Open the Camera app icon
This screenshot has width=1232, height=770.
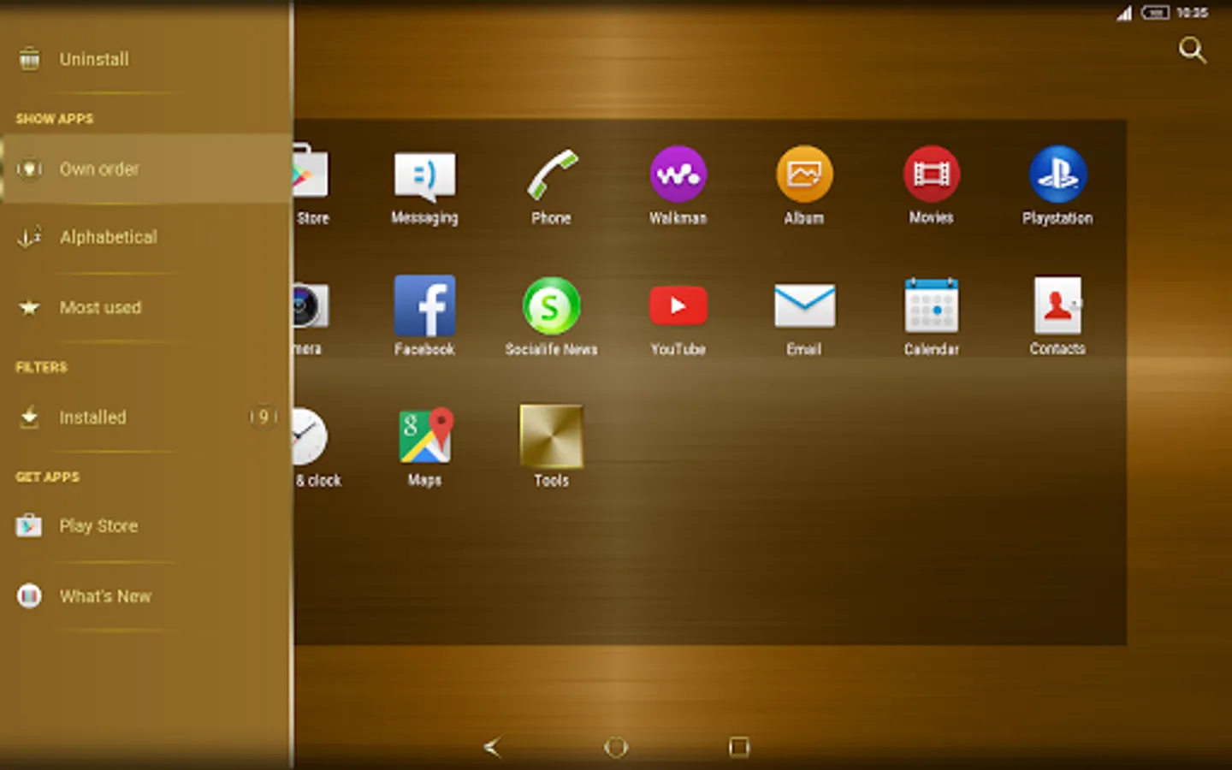point(310,305)
